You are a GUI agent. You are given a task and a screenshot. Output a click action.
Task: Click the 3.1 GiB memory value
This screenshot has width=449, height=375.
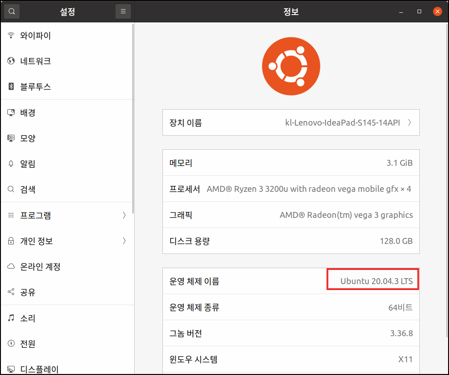[399, 163]
